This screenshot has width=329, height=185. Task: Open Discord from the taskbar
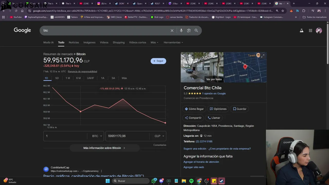pos(161,181)
